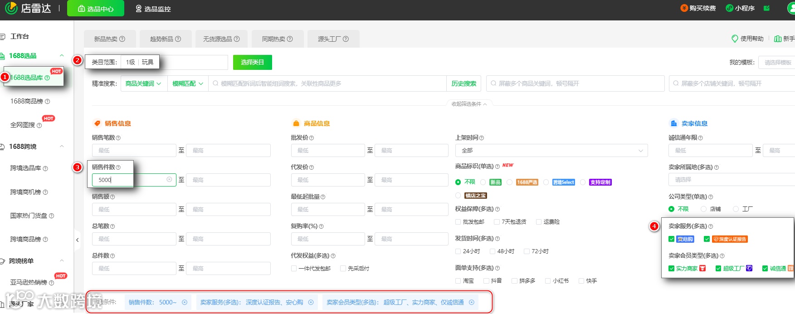Click the 店雷达 logo icon

coord(11,8)
